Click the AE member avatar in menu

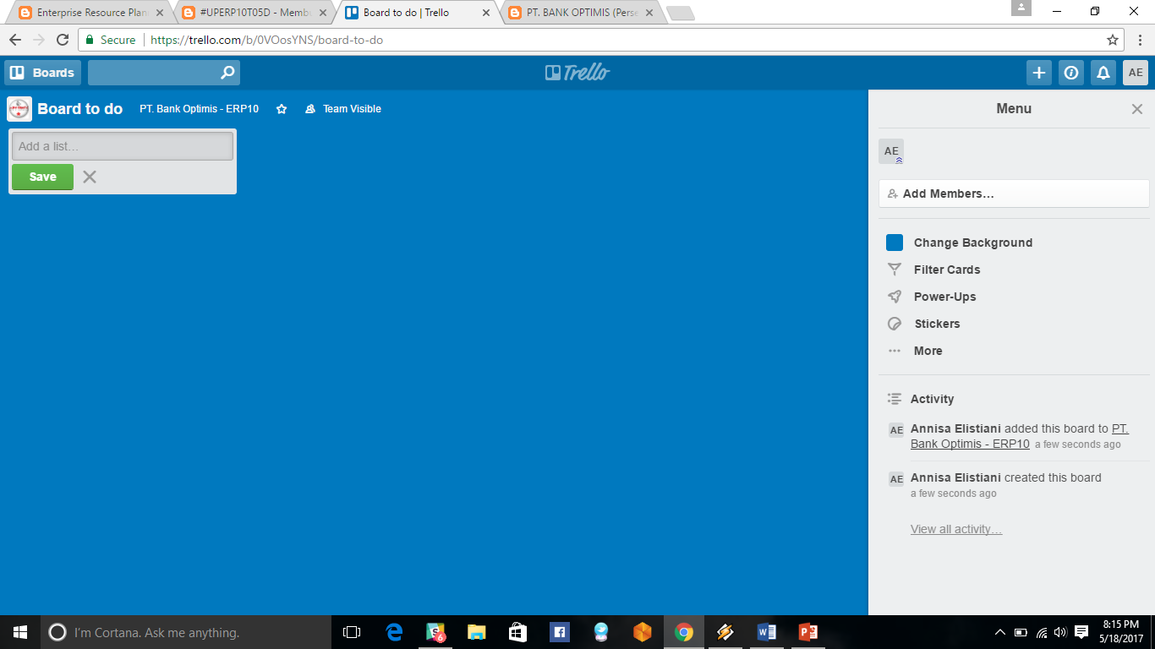pos(891,151)
